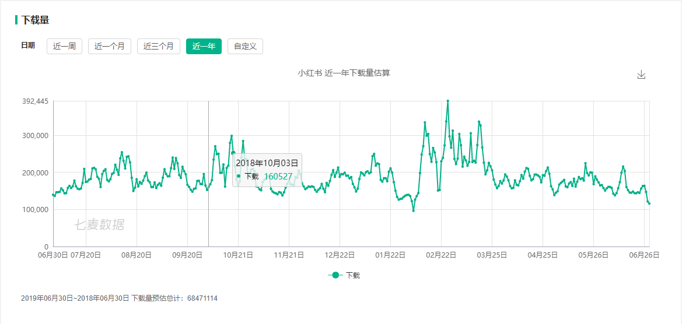Click the chart title 小红书 近一年下载量估算

click(344, 73)
